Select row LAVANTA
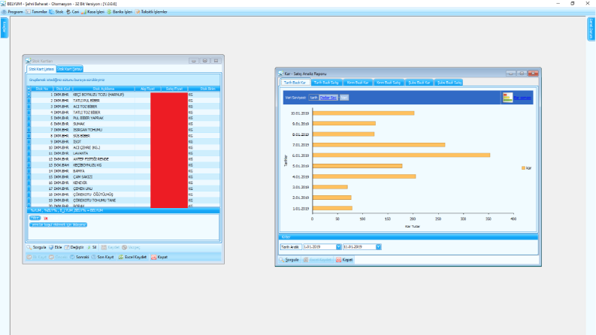Screen dimensions: 596x335 click(123, 153)
